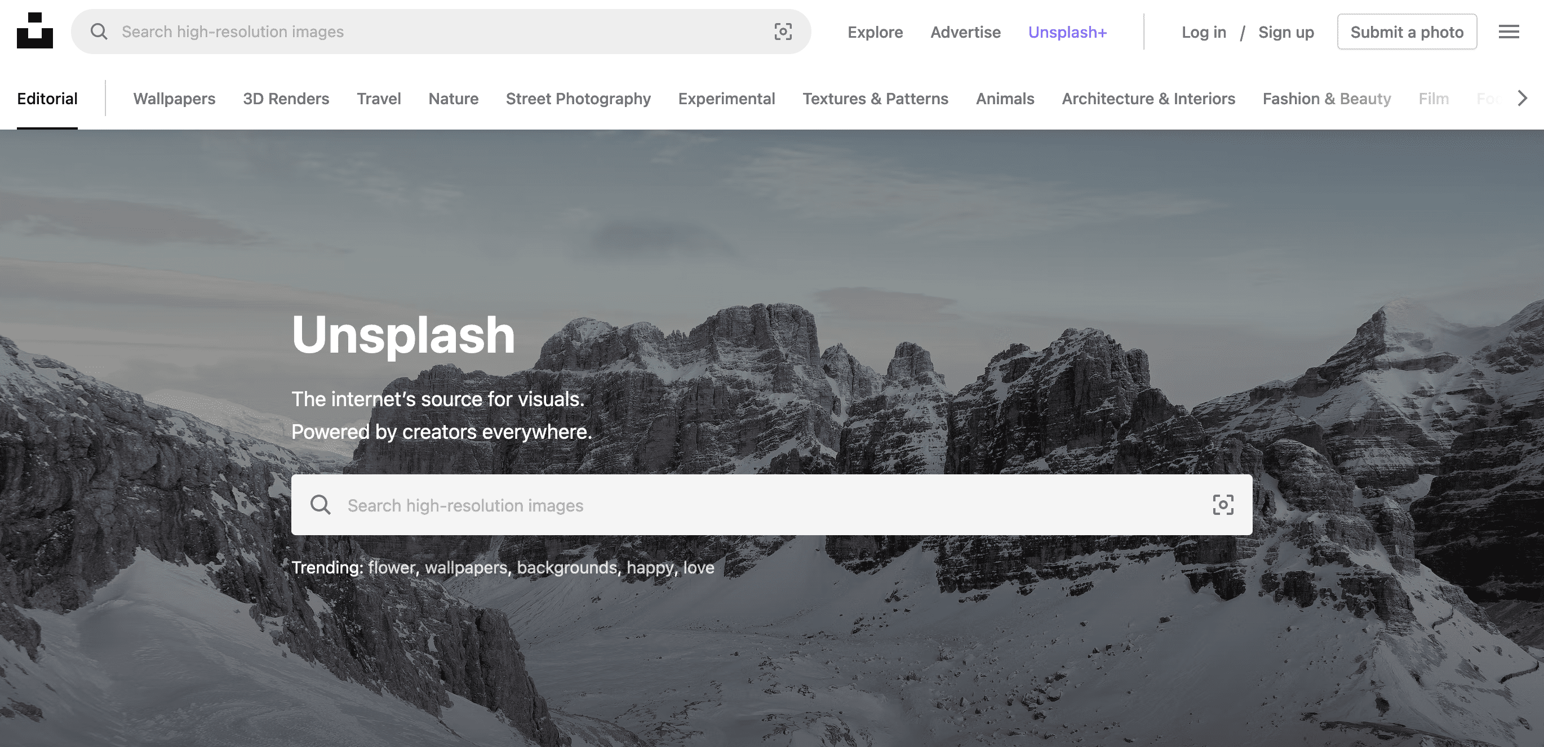Select the Editorial tab
The width and height of the screenshot is (1544, 747).
click(x=47, y=99)
